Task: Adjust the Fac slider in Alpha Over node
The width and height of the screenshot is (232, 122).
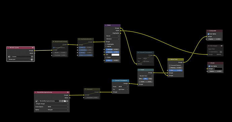Action: coord(176,70)
